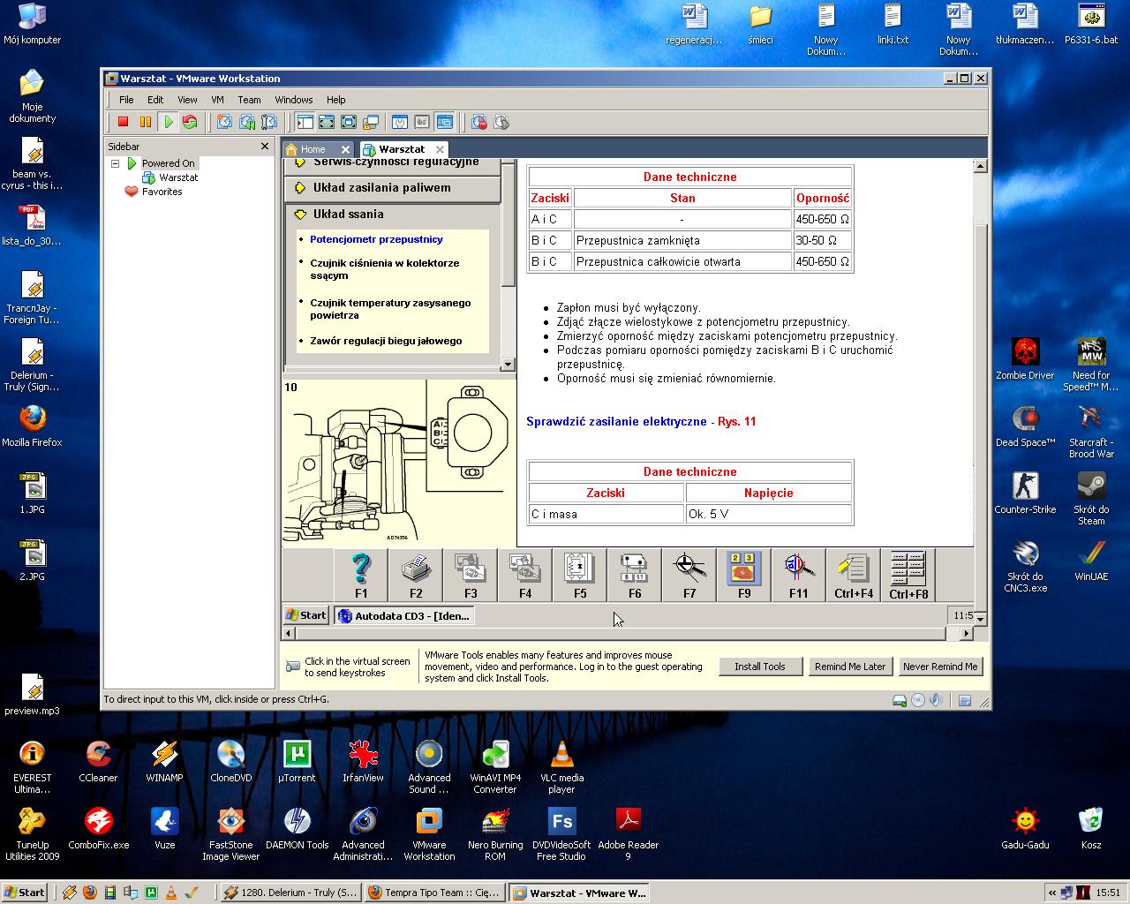1130x904 pixels.
Task: Click Autodata CD3 in guest taskbar
Action: coord(404,615)
